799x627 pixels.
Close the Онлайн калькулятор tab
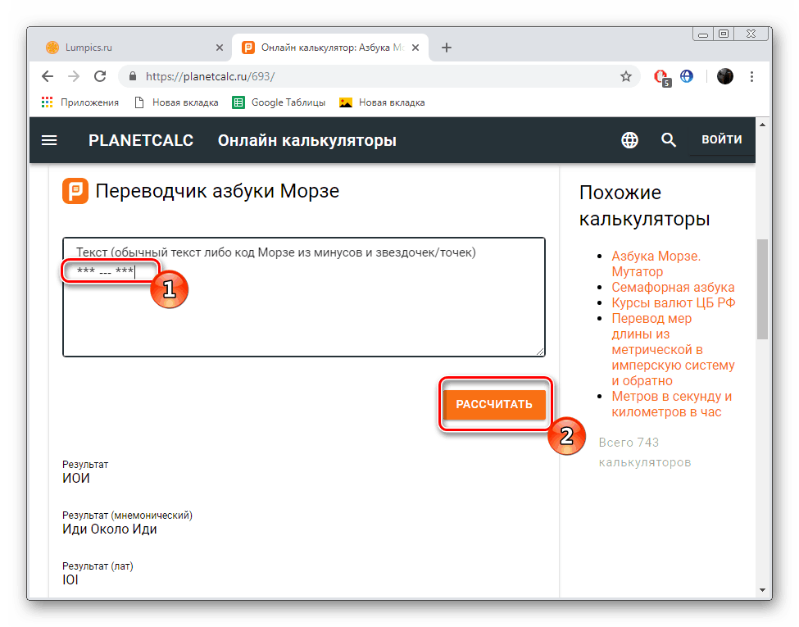tap(415, 48)
